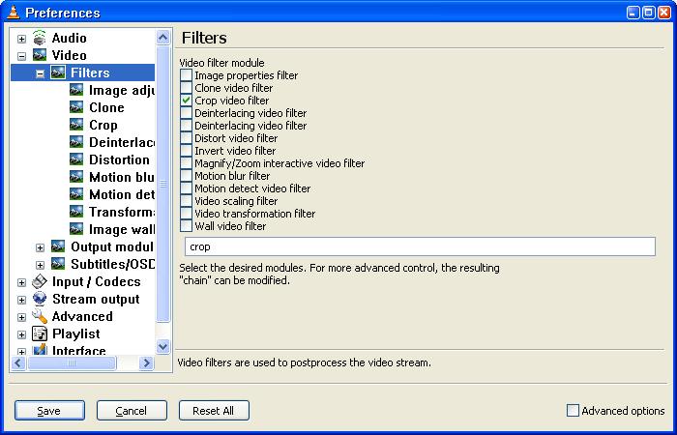
Task: Click the Image wall item icon
Action: pyautogui.click(x=76, y=229)
